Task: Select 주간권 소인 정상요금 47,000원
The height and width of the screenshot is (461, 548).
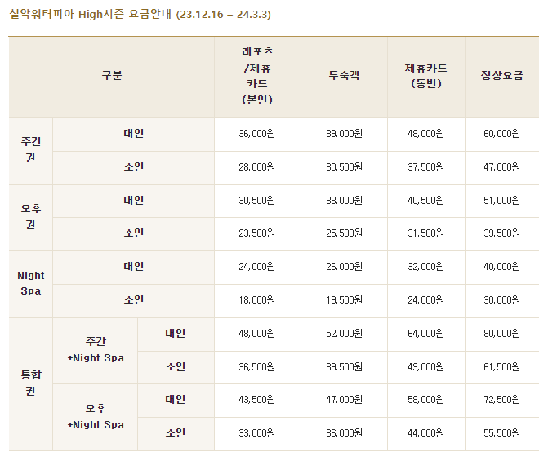Action: coord(502,167)
